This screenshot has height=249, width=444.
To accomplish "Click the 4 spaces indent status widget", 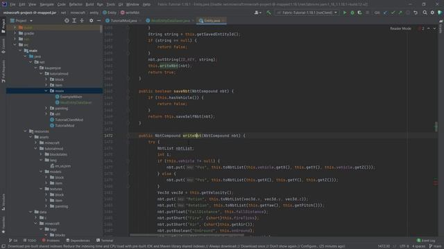I will pos(418,246).
